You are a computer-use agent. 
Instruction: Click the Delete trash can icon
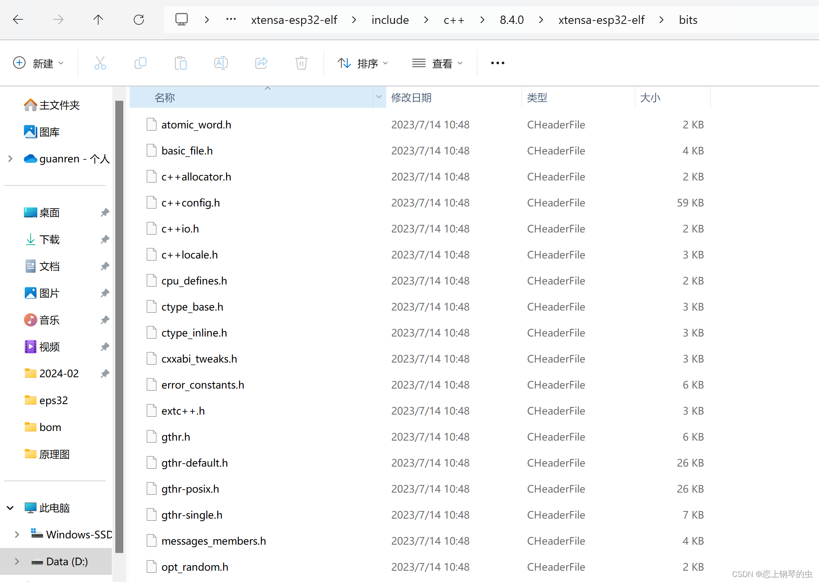click(301, 63)
